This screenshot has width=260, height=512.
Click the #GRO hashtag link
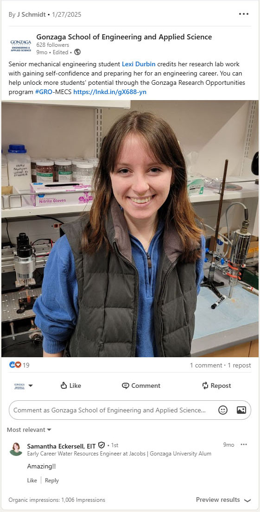pyautogui.click(x=44, y=92)
